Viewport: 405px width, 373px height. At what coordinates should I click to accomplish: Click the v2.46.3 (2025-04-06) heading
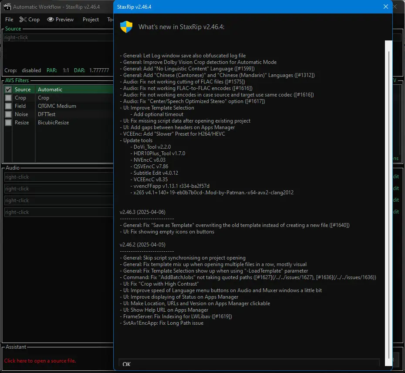click(142, 212)
